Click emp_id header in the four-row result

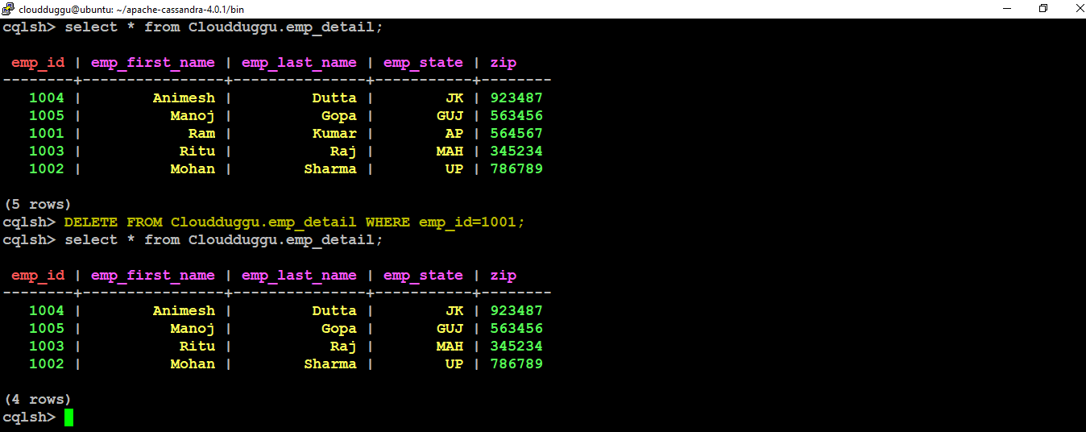coord(38,276)
